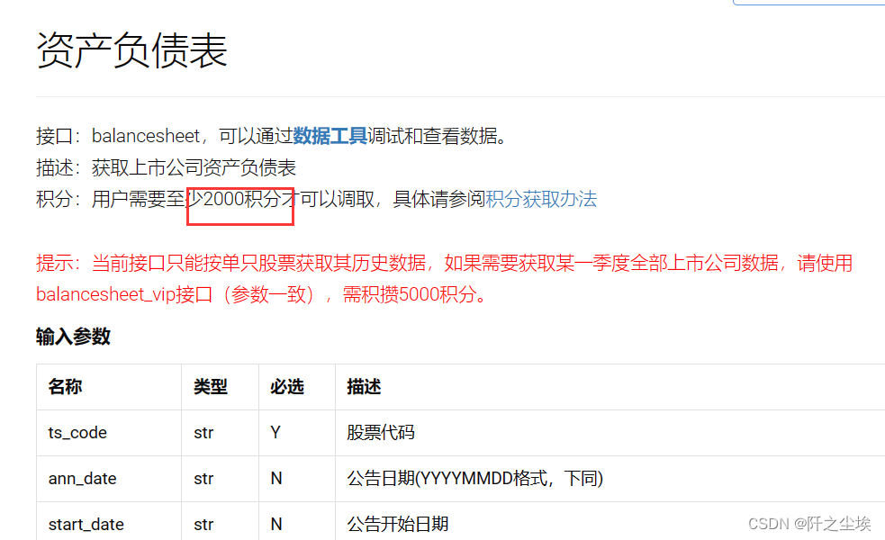Click the 资产负债表 page heading
885x540 pixels.
(130, 53)
